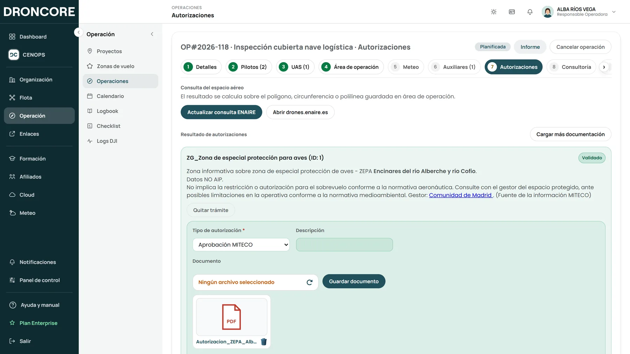
Task: Delete the Autorizacion_ZEPA PDF with trash icon
Action: tap(264, 342)
